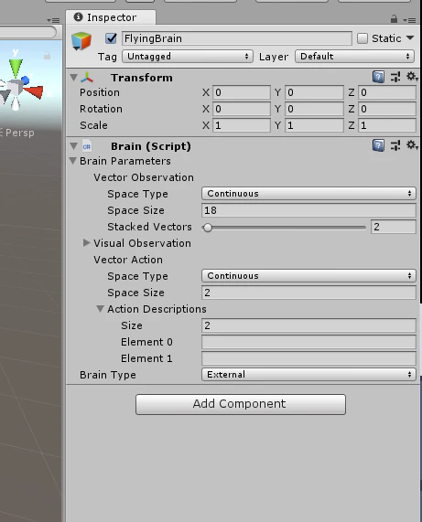Image resolution: width=422 pixels, height=522 pixels.
Task: Click the GameObject cube icon picker
Action: [x=81, y=41]
